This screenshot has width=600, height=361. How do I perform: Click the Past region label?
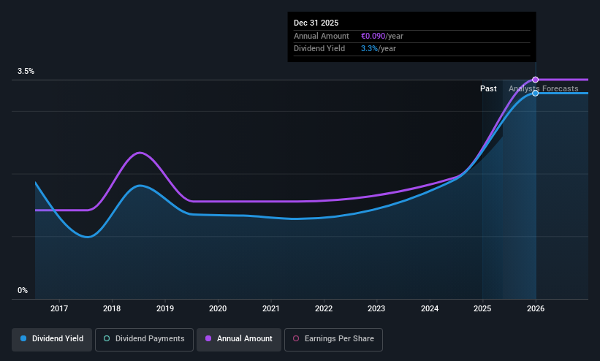pyautogui.click(x=488, y=89)
